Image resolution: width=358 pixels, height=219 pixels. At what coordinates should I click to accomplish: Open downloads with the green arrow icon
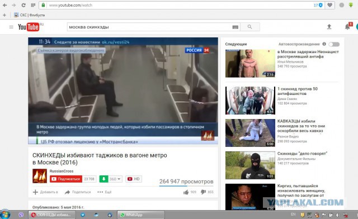(351, 5)
